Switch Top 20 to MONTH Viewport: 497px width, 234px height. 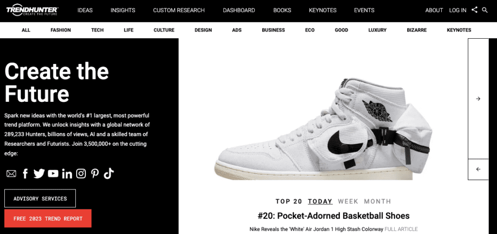click(378, 201)
